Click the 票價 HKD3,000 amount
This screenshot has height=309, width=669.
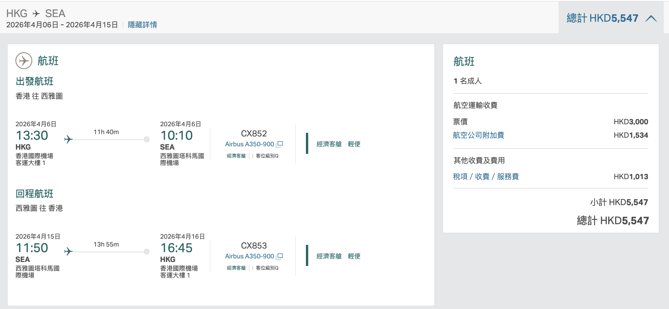[x=631, y=122]
